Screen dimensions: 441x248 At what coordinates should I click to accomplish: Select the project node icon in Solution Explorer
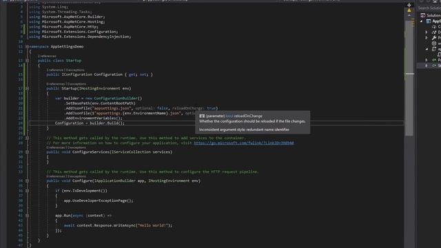pyautogui.click(x=429, y=21)
